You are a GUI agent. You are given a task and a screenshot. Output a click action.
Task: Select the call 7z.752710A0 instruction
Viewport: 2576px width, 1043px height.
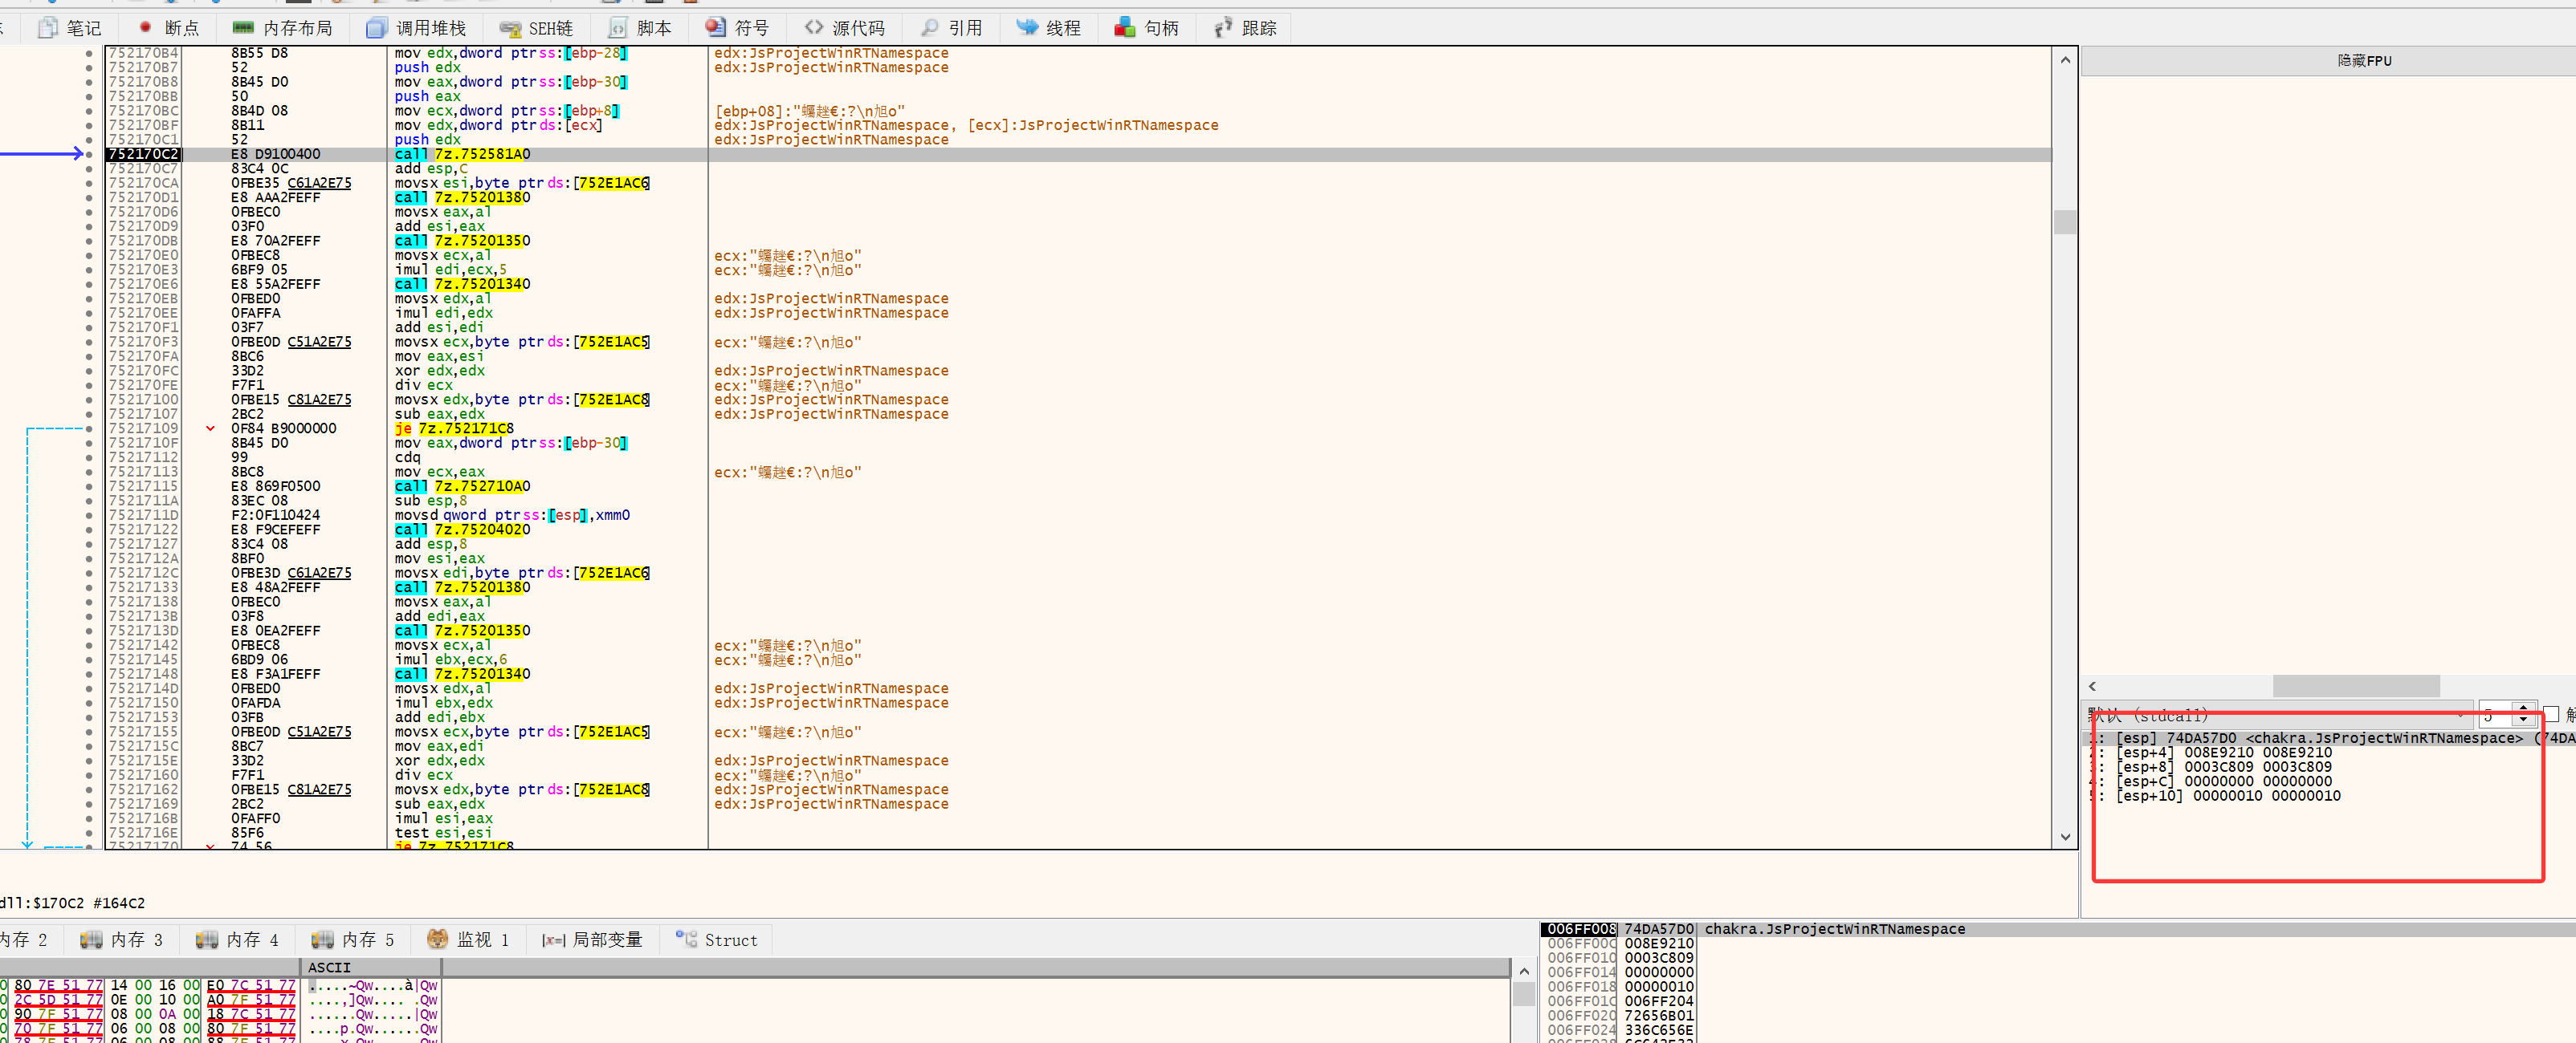click(462, 486)
